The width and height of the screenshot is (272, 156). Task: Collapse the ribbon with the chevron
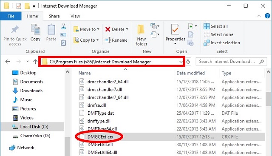pos(259,16)
